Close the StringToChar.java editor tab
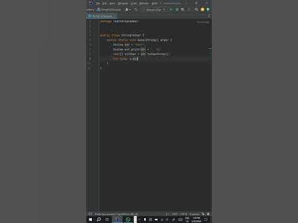Viewport: 298px width, 223px height. (115, 16)
